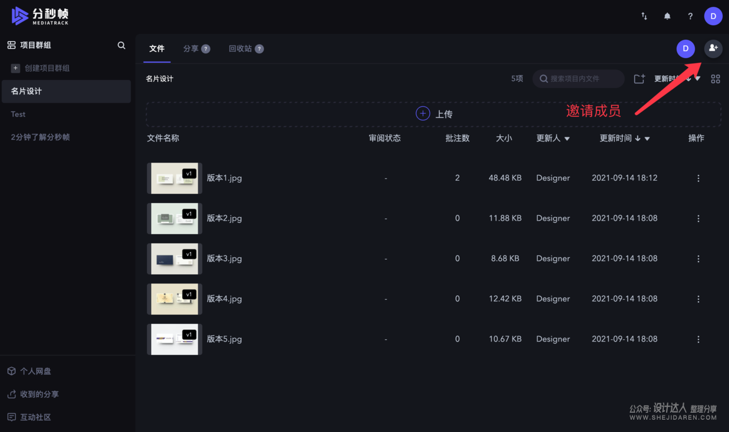Open the 回收站 tab
Viewport: 729px width, 432px height.
[242, 49]
